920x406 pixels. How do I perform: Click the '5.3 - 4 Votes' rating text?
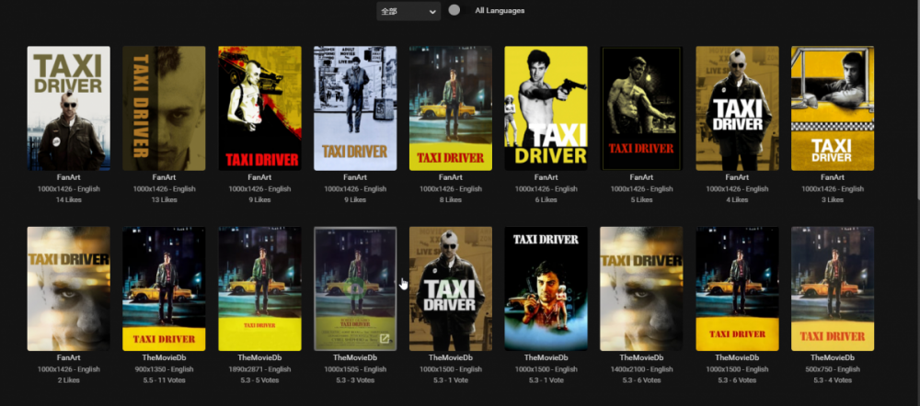click(x=833, y=380)
